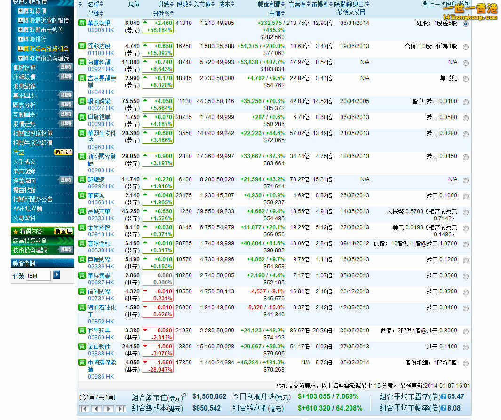Go to first page of portfolio list
Screen dimensions: 501x420
pos(84,409)
